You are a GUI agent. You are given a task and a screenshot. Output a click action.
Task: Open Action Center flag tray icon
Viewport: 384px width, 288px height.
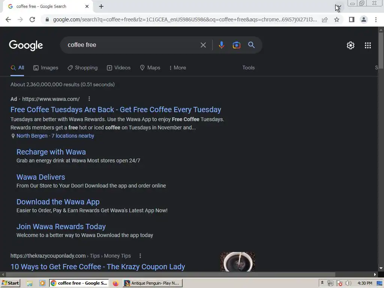[x=339, y=283]
